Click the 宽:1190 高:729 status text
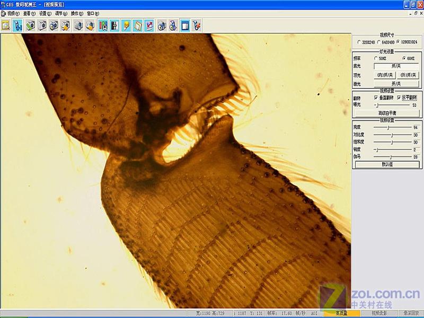Image resolution: width=424 pixels, height=318 pixels. [210, 313]
